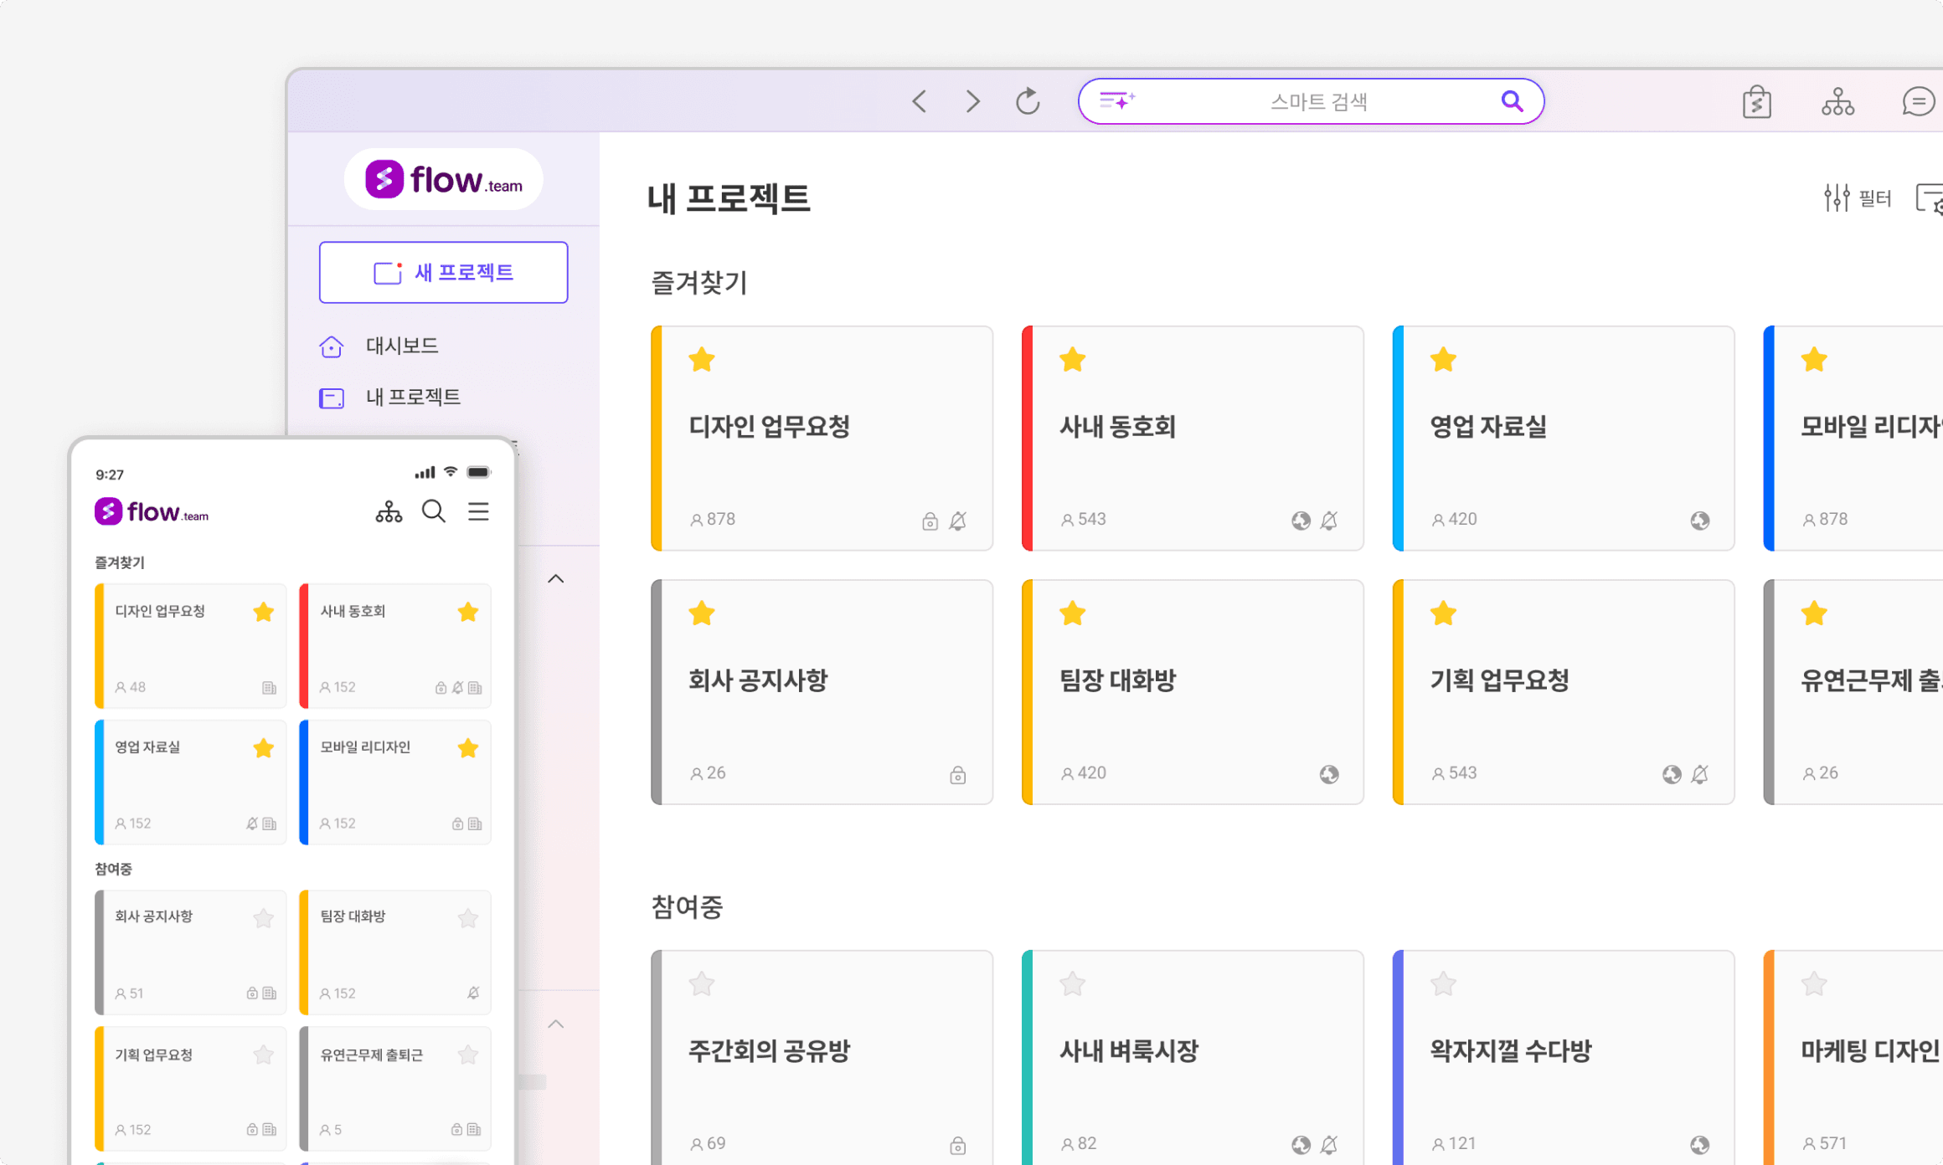Click the flow.team logo in sidebar

coord(443,180)
